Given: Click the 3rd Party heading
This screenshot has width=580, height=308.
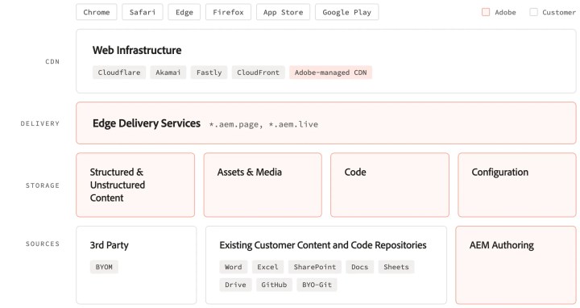Looking at the screenshot, I should point(109,245).
